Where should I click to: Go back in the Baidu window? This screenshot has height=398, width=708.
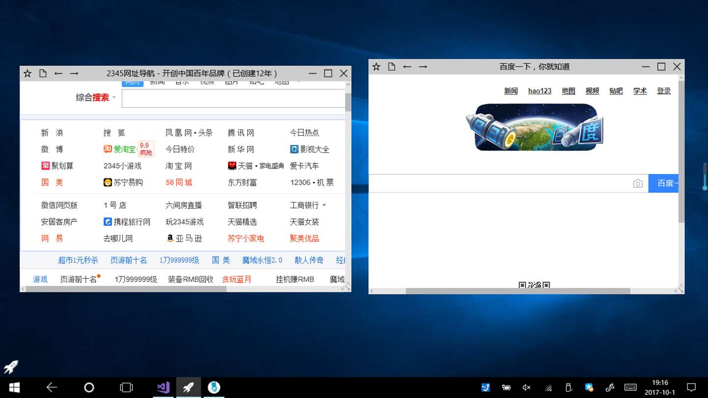tap(407, 66)
